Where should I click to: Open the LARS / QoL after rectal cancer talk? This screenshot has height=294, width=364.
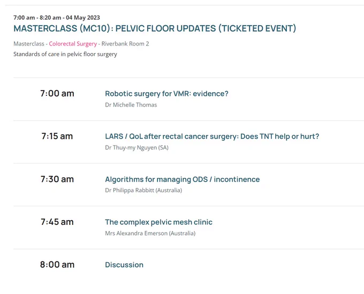(212, 137)
